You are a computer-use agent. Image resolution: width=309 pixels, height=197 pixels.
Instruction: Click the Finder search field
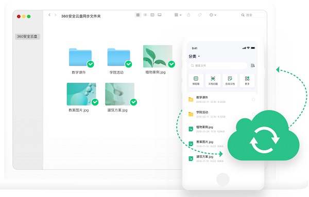253,15
